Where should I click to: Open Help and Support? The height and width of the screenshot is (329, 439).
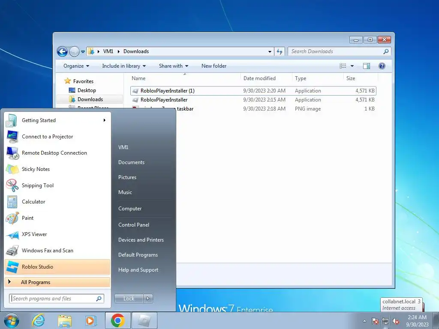[138, 270]
